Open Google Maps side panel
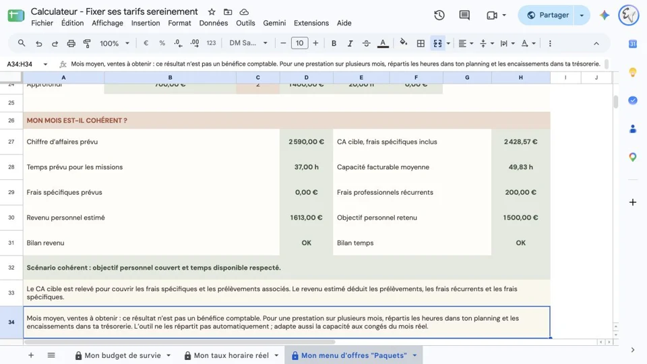Viewport: 647px width, 364px height. pyautogui.click(x=633, y=157)
